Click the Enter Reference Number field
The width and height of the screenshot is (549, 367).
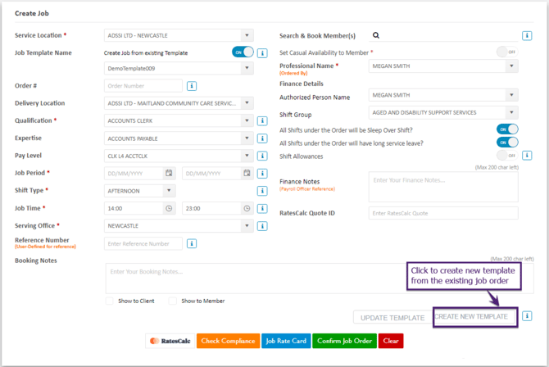coord(143,243)
